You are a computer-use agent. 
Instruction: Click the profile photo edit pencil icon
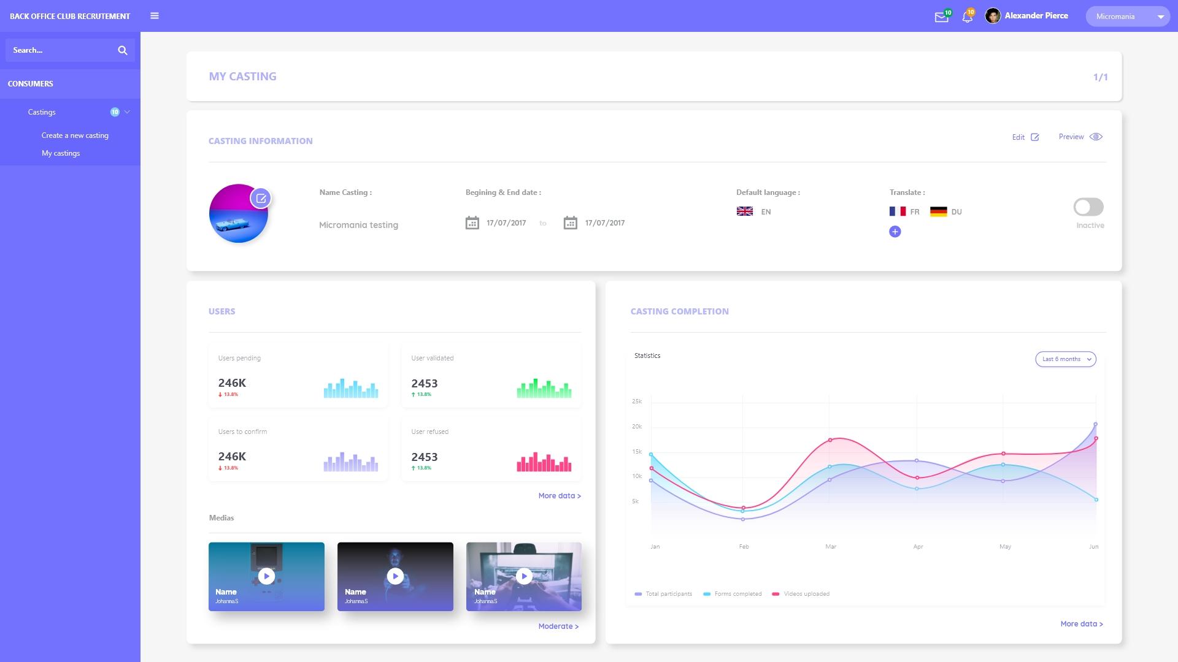tap(262, 197)
